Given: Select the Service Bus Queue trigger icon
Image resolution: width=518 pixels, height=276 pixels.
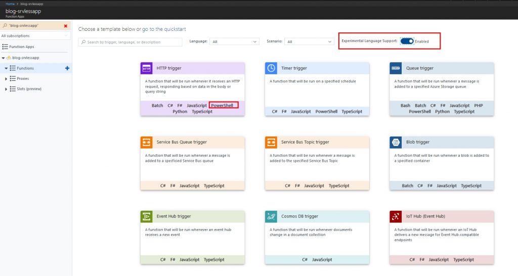Looking at the screenshot, I should click(146, 142).
